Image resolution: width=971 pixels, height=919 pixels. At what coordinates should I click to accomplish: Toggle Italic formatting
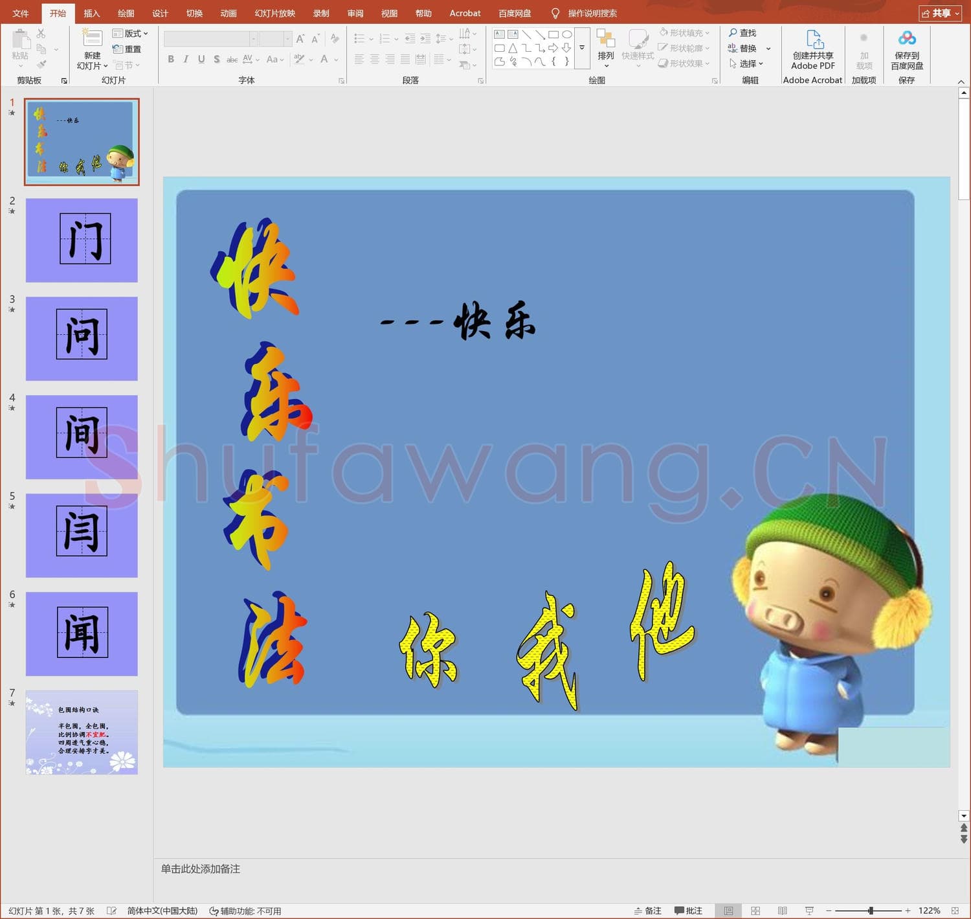(186, 59)
